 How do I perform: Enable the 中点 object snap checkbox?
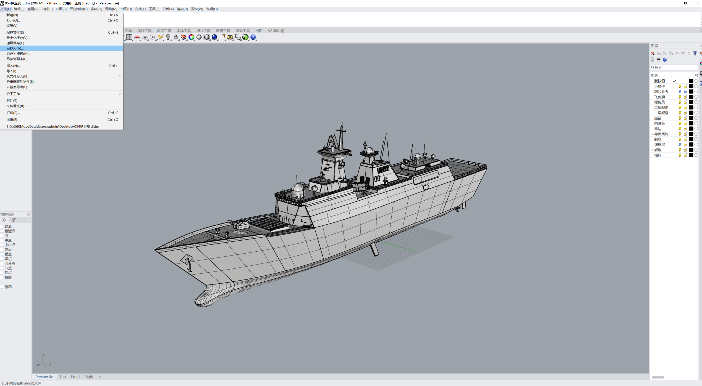point(2,240)
